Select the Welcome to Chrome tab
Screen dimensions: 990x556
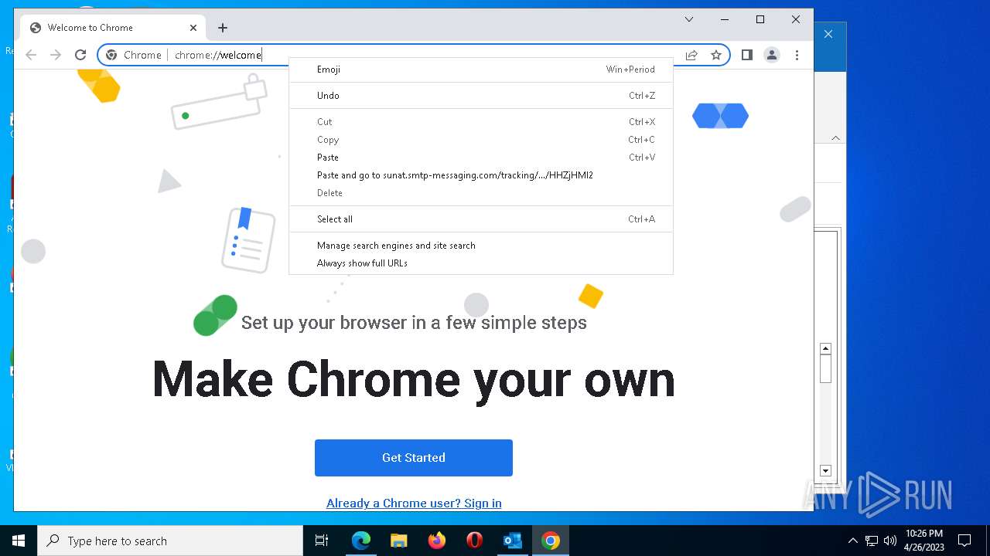pyautogui.click(x=113, y=28)
